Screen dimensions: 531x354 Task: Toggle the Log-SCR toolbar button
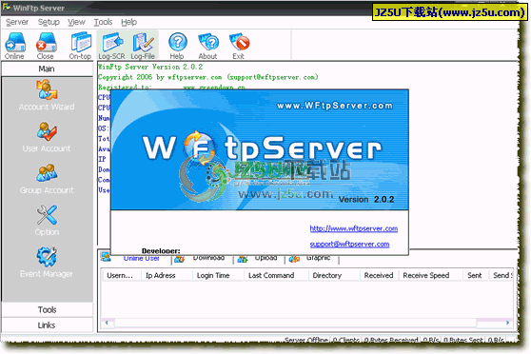click(x=112, y=46)
